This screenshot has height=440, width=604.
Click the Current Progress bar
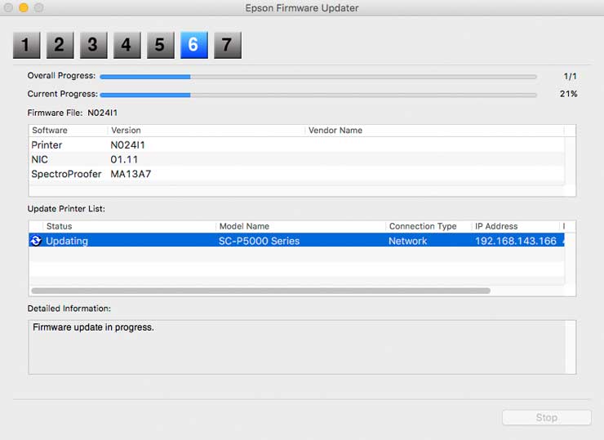click(x=318, y=95)
